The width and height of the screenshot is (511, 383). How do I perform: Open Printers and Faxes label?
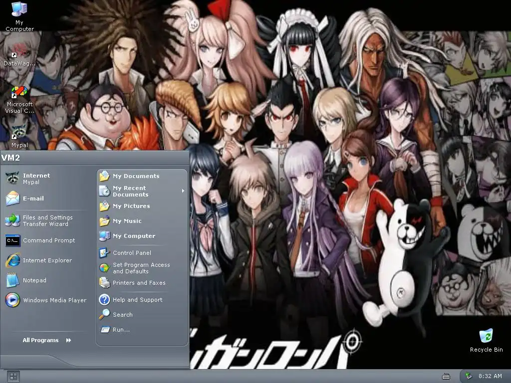pyautogui.click(x=139, y=283)
